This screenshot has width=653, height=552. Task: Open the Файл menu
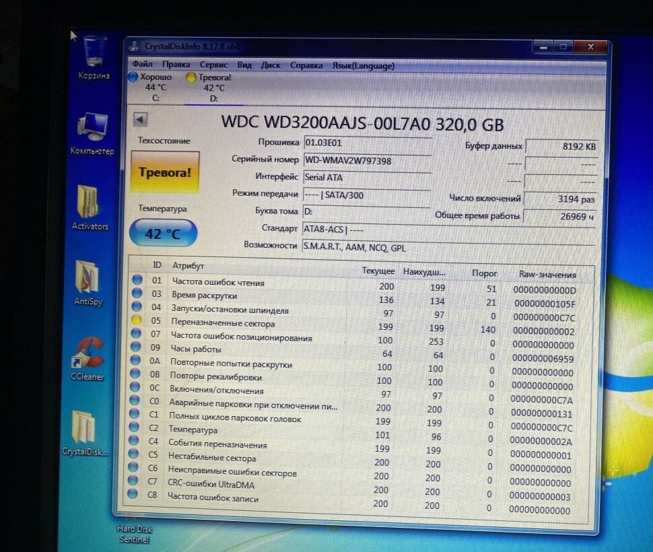pyautogui.click(x=142, y=64)
